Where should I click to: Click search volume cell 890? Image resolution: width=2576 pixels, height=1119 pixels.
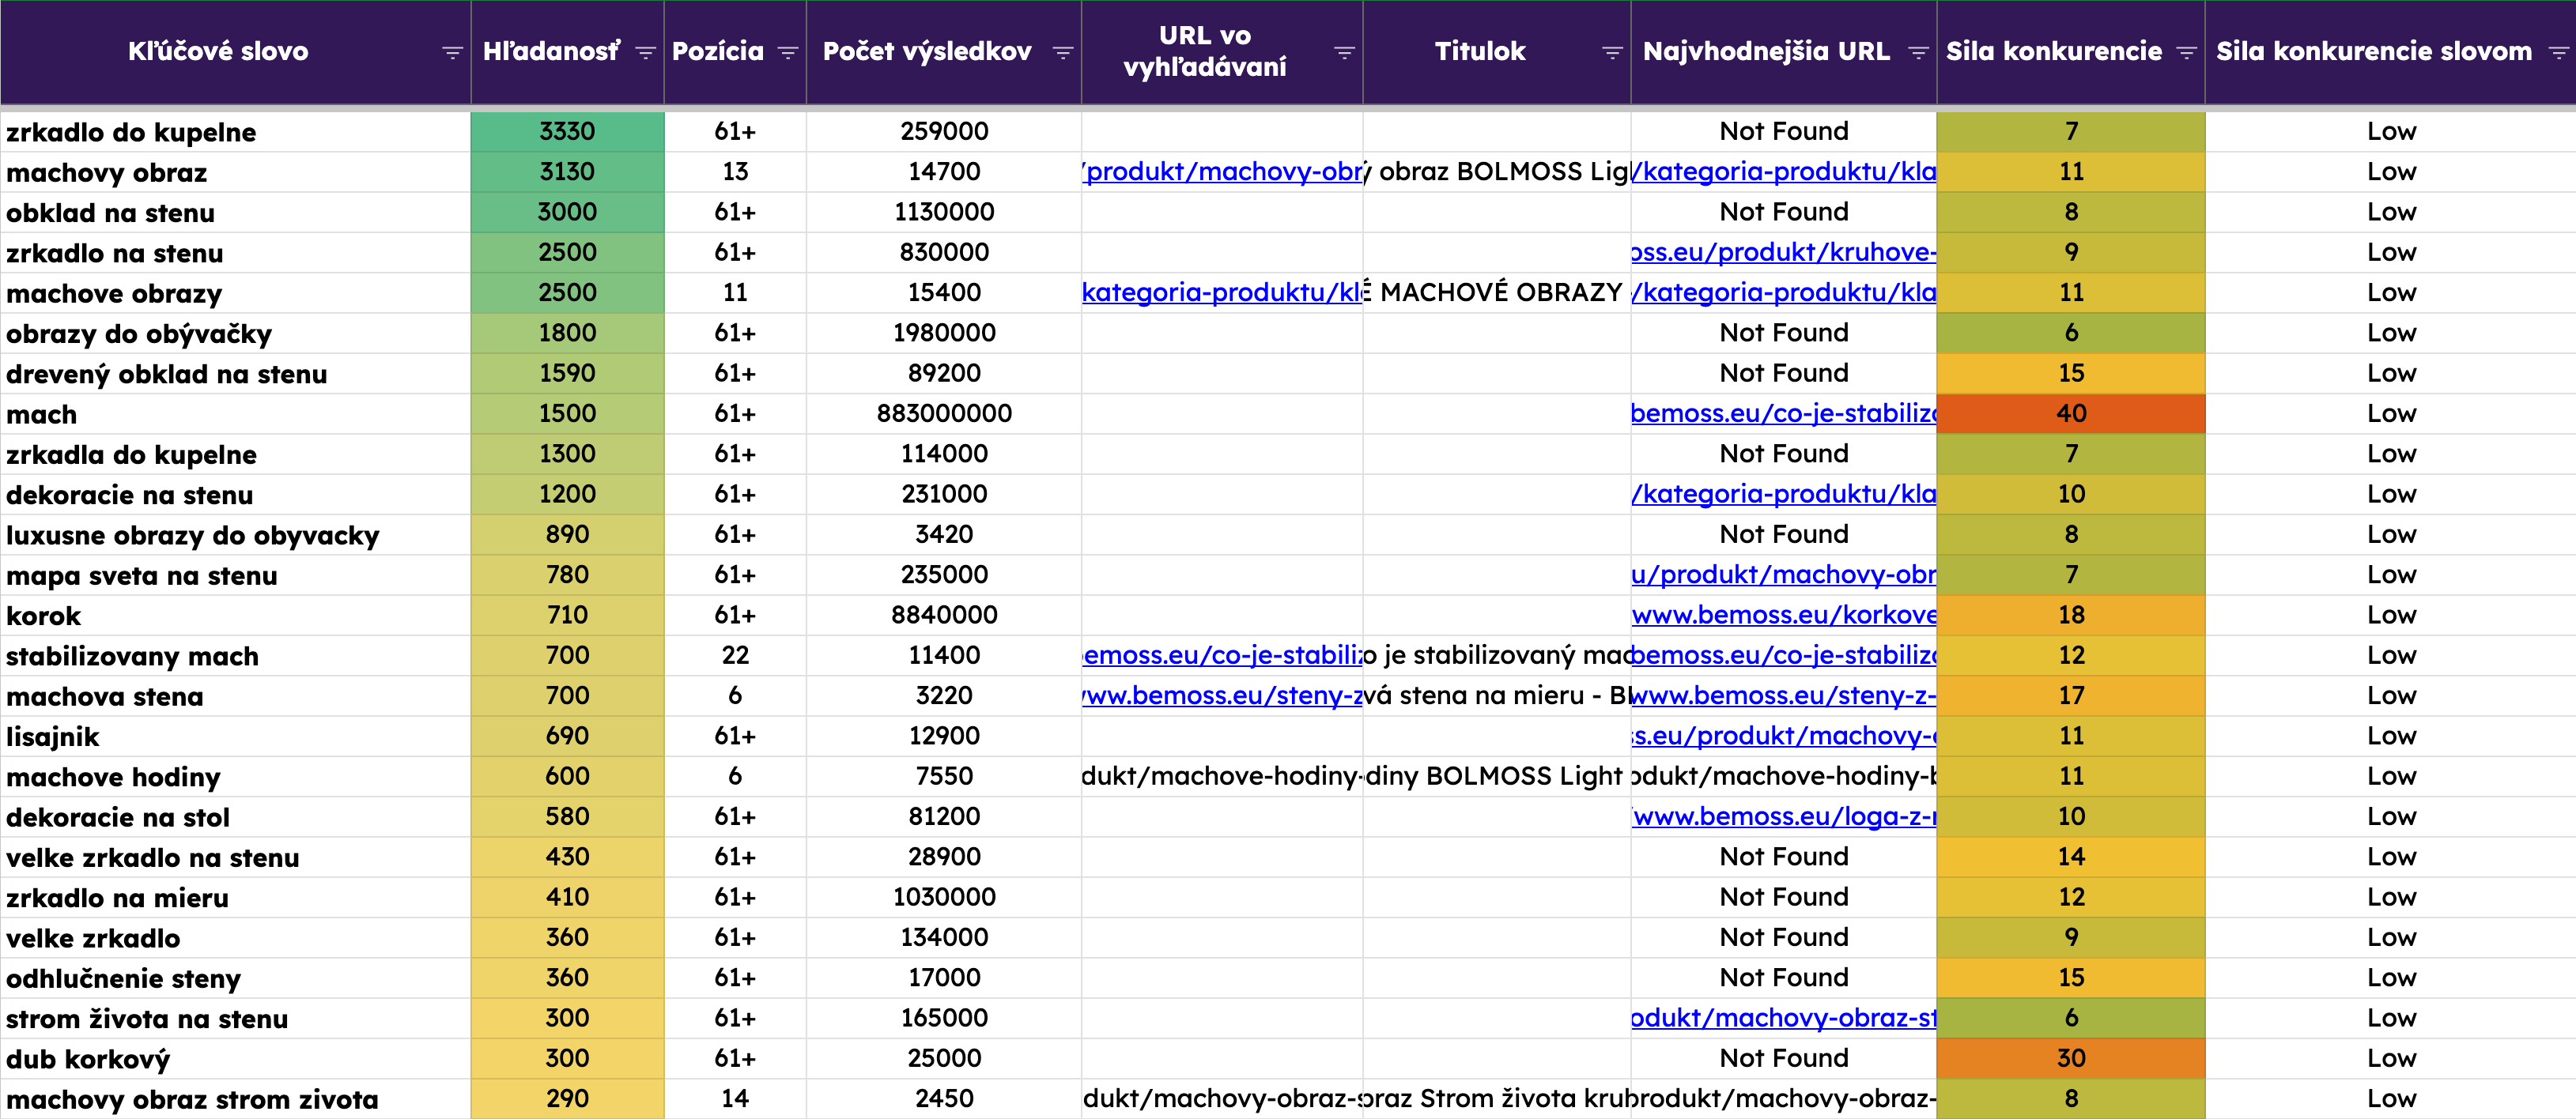[567, 534]
